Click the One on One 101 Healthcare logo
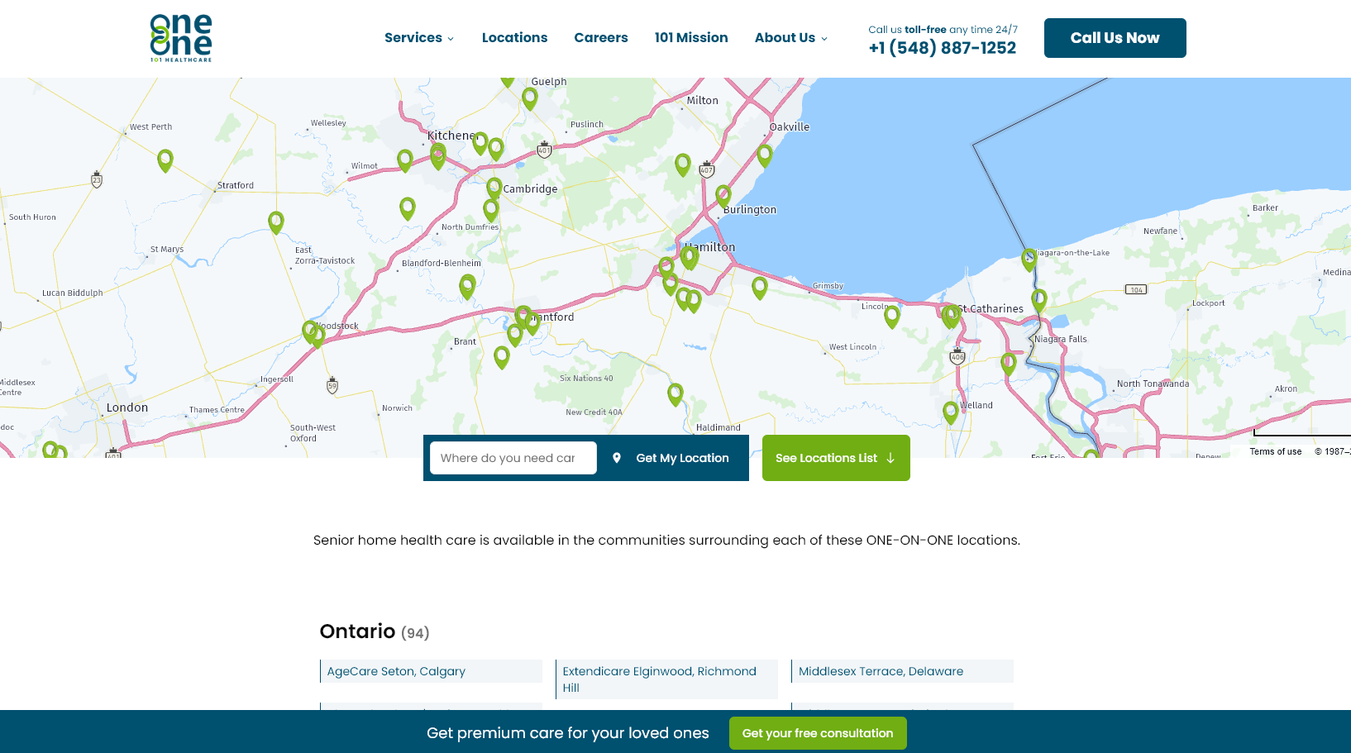Image resolution: width=1351 pixels, height=753 pixels. coord(180,38)
